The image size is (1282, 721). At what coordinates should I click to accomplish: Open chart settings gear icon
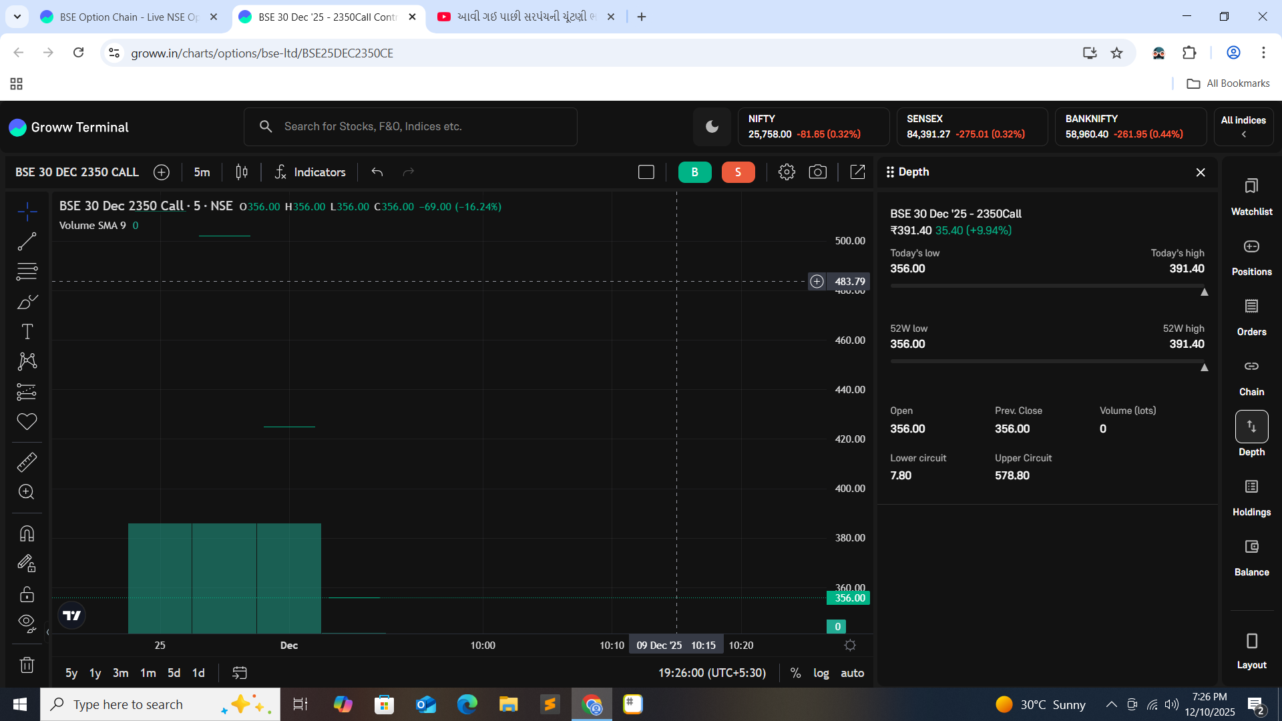point(787,172)
